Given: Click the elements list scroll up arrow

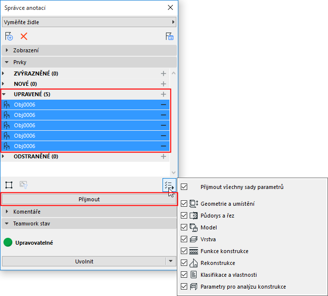Looking at the screenshot, I should coord(173,73).
